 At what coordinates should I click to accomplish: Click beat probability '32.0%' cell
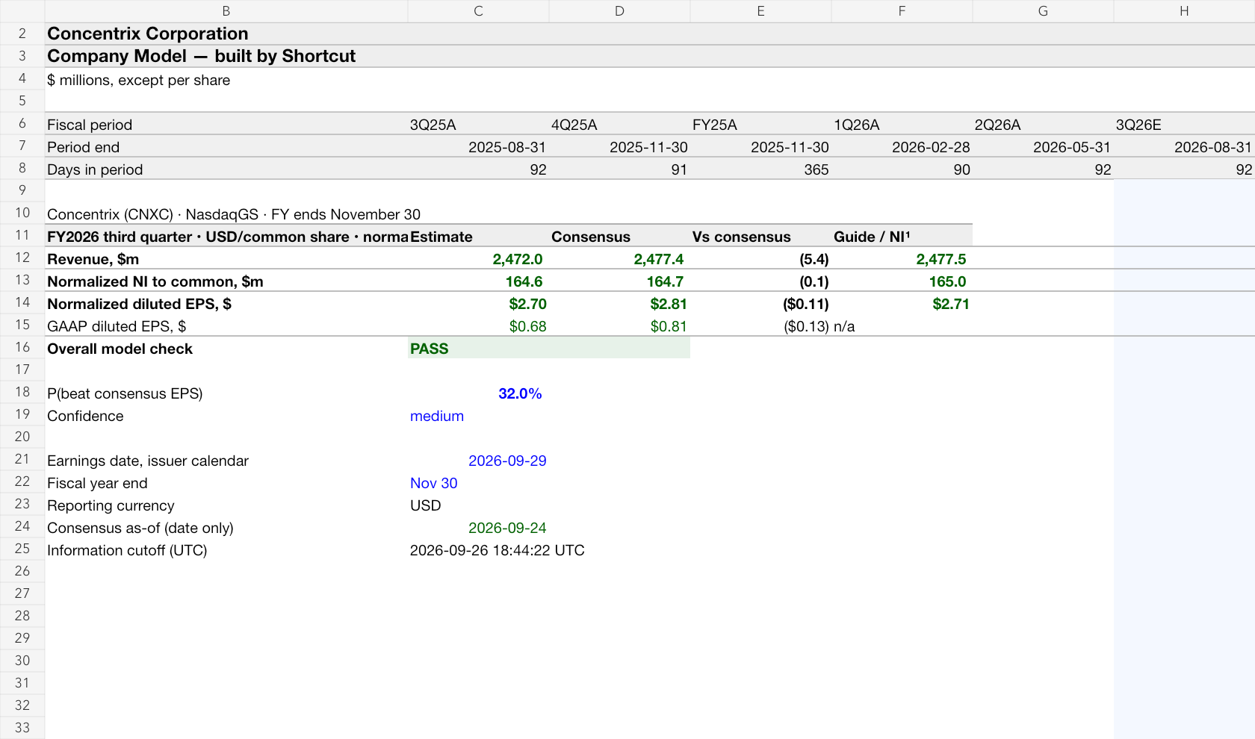pos(478,393)
